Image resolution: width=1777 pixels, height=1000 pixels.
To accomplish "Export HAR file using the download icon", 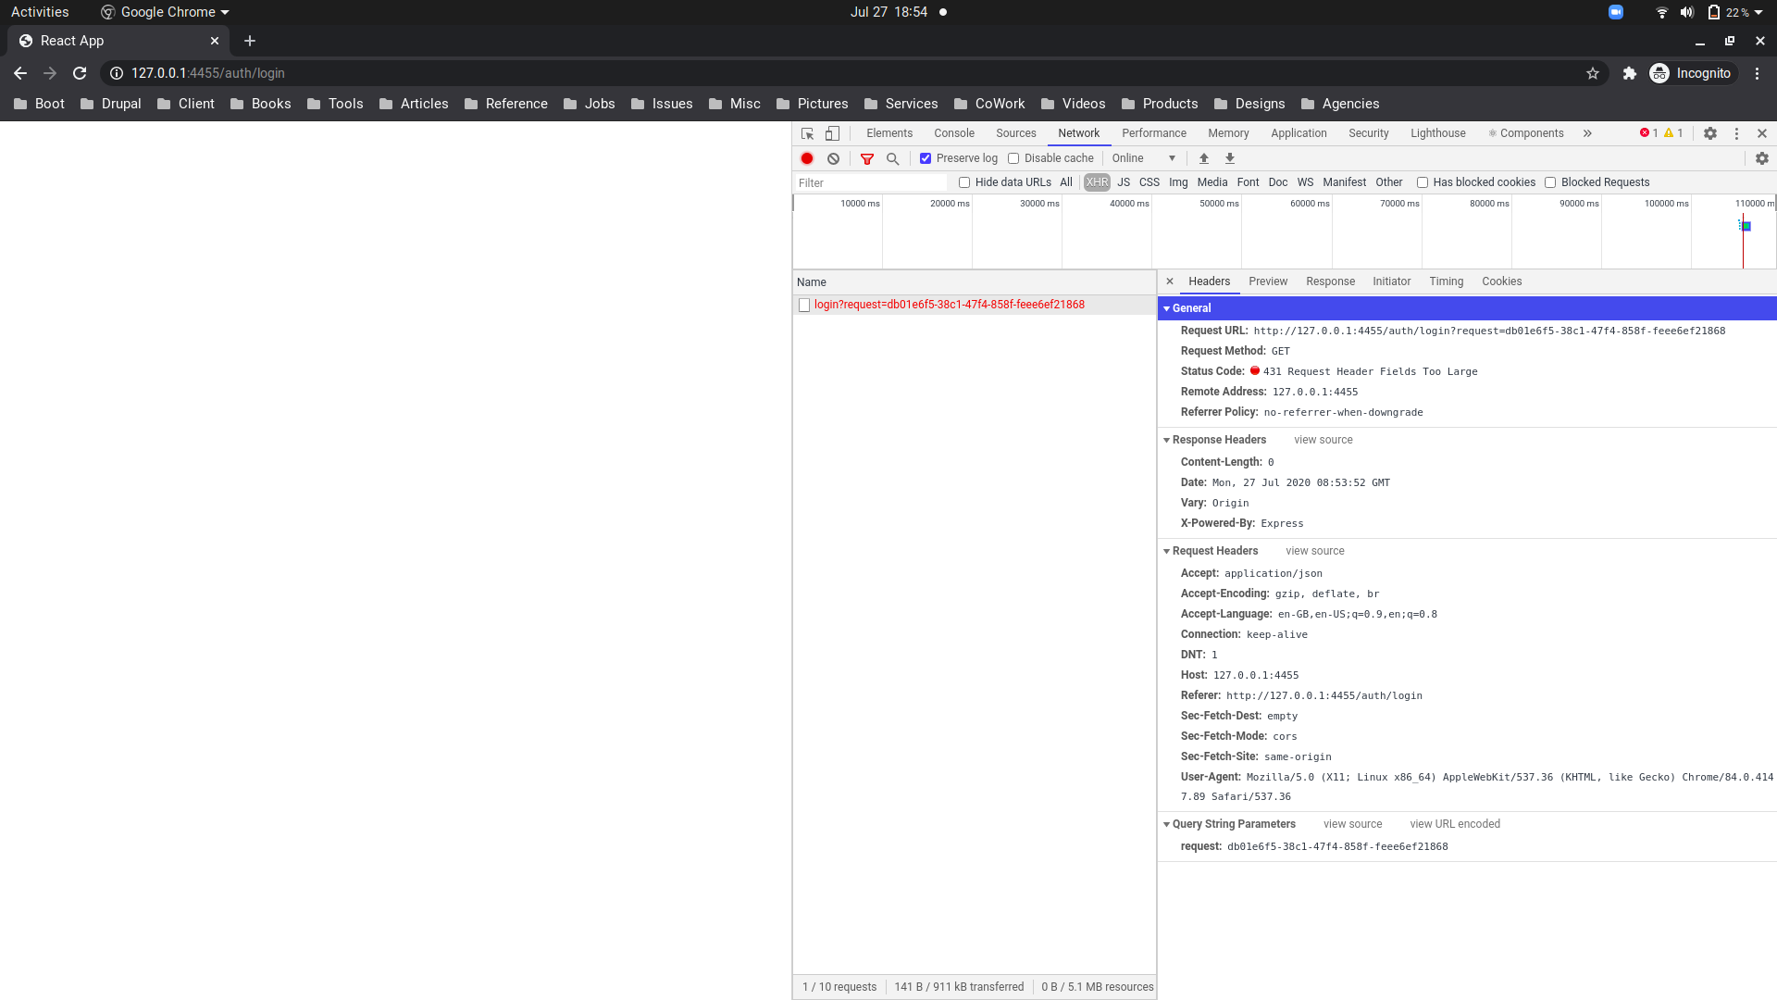I will 1229,158.
